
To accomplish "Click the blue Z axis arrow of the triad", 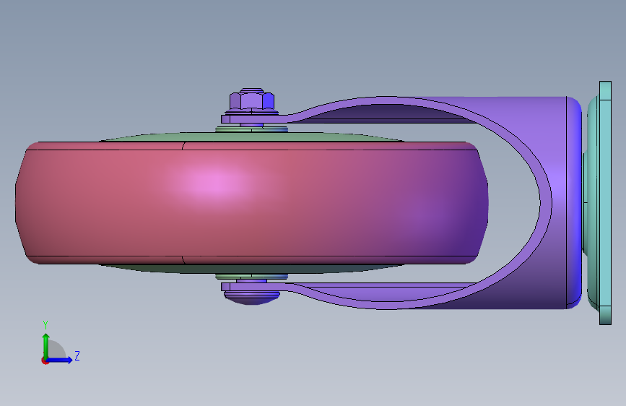I will point(59,360).
